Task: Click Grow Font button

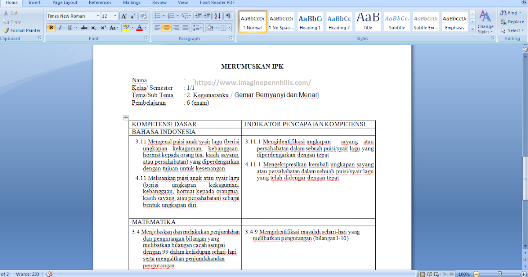Action: pos(124,16)
